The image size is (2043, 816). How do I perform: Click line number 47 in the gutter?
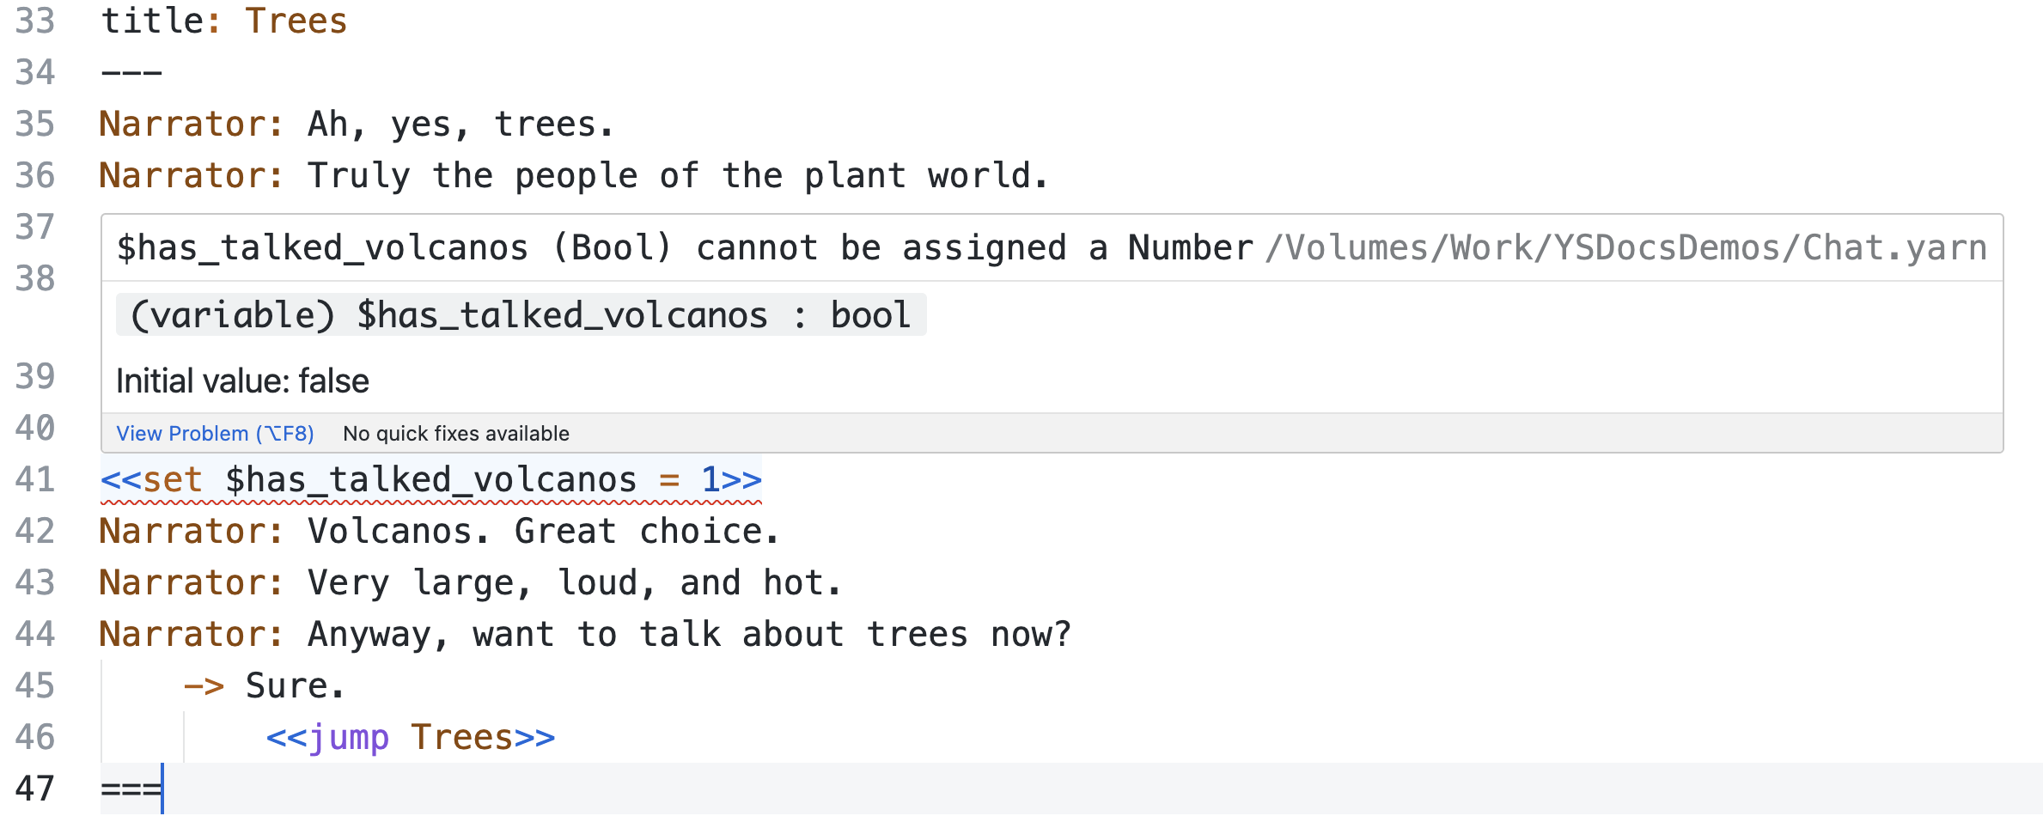pos(34,789)
